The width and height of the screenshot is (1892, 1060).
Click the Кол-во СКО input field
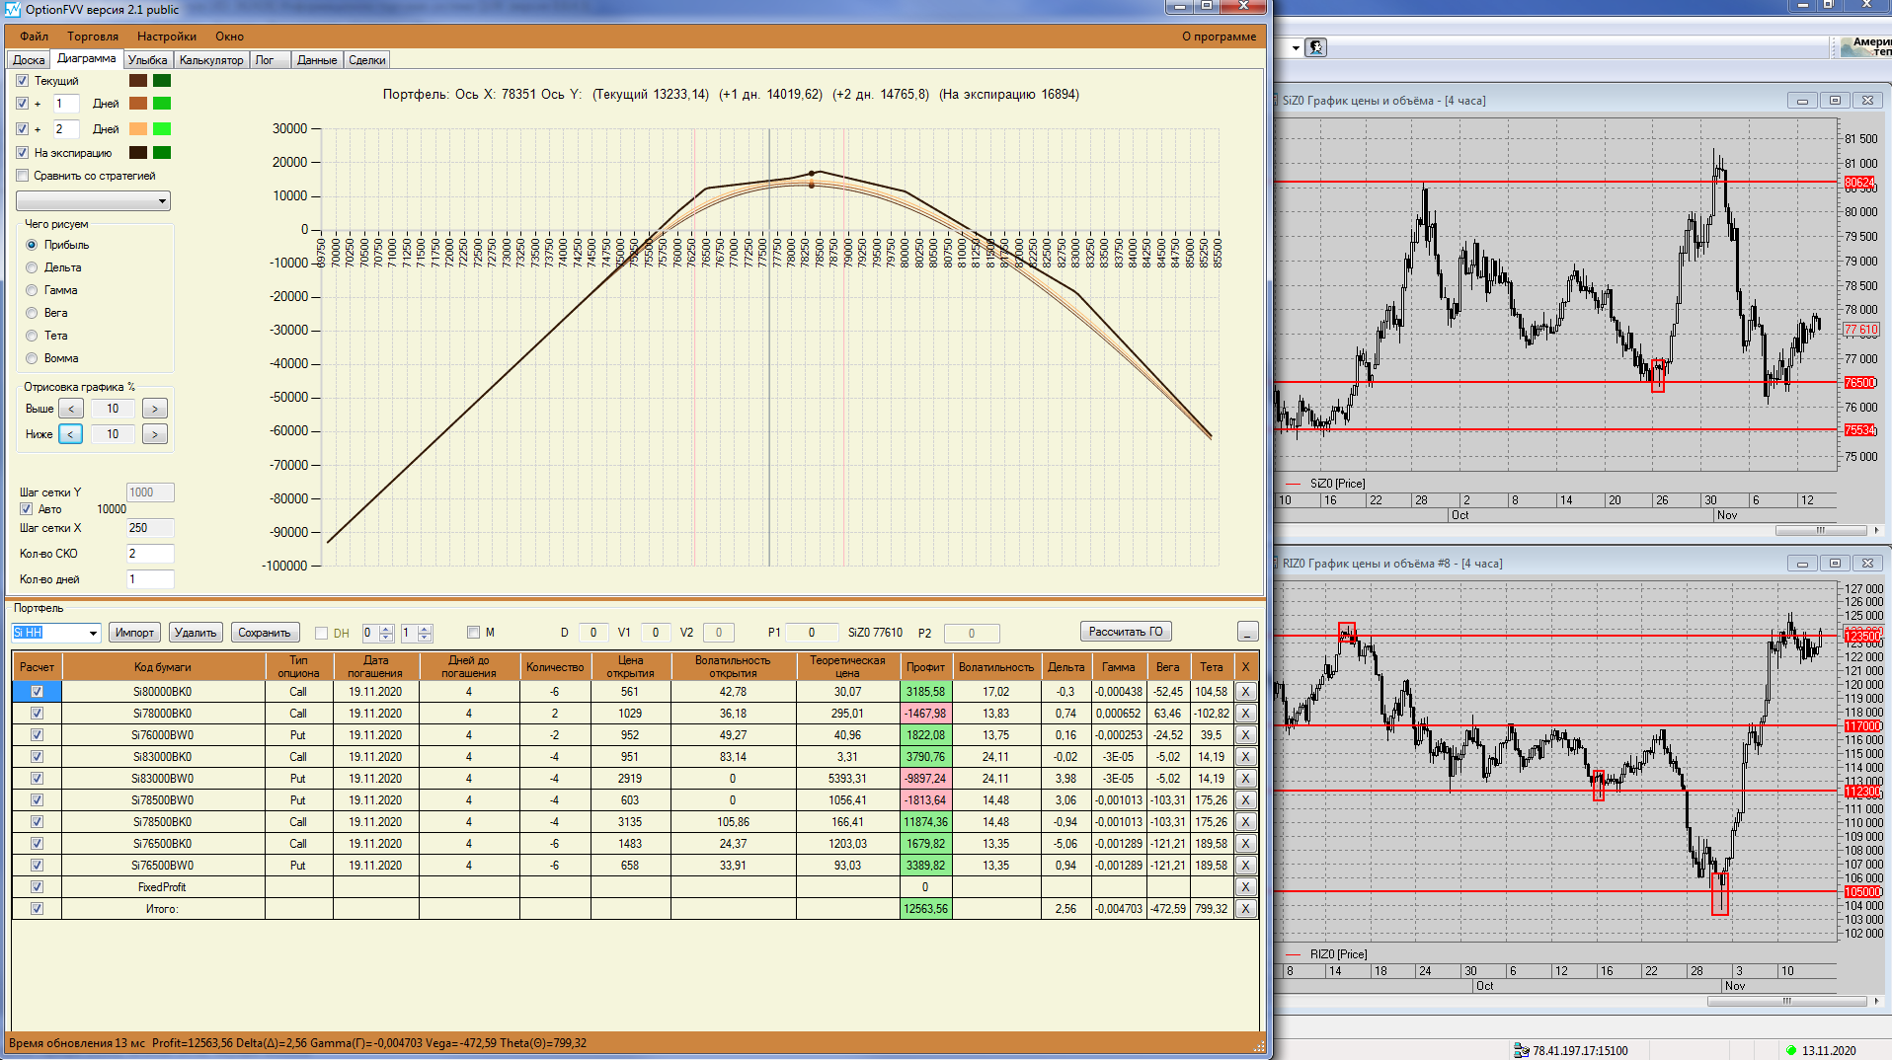point(150,554)
